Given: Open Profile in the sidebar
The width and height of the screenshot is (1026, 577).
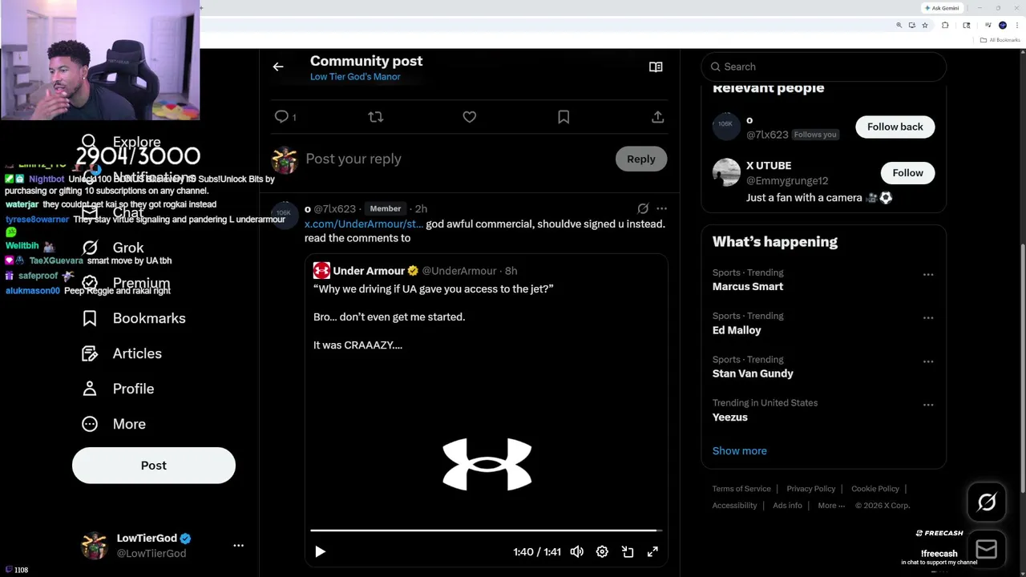Looking at the screenshot, I should point(133,389).
